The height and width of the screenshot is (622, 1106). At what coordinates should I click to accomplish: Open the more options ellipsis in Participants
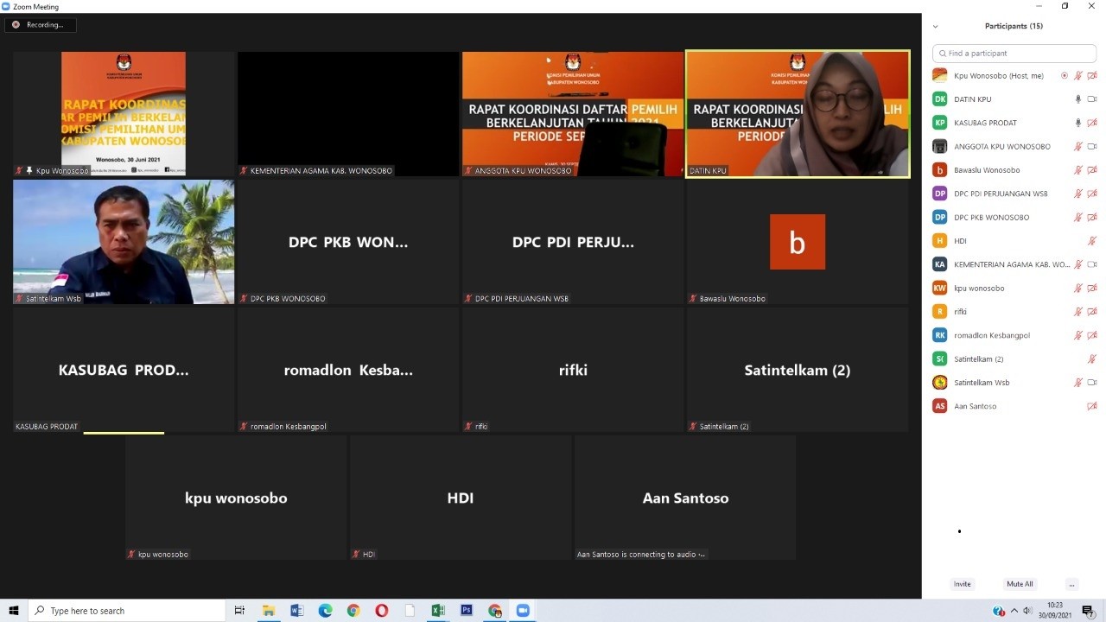1071,584
